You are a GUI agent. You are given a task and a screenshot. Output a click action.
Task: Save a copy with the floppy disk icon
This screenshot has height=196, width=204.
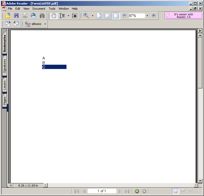(16, 16)
